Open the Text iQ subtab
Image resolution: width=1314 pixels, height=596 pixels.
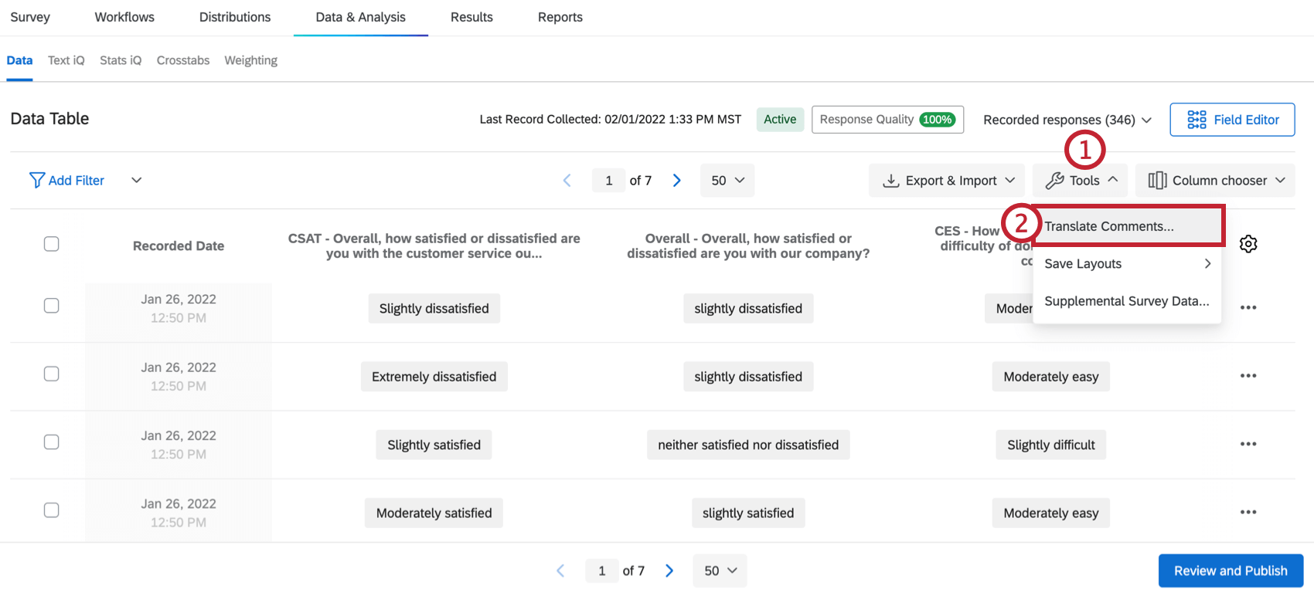[66, 60]
